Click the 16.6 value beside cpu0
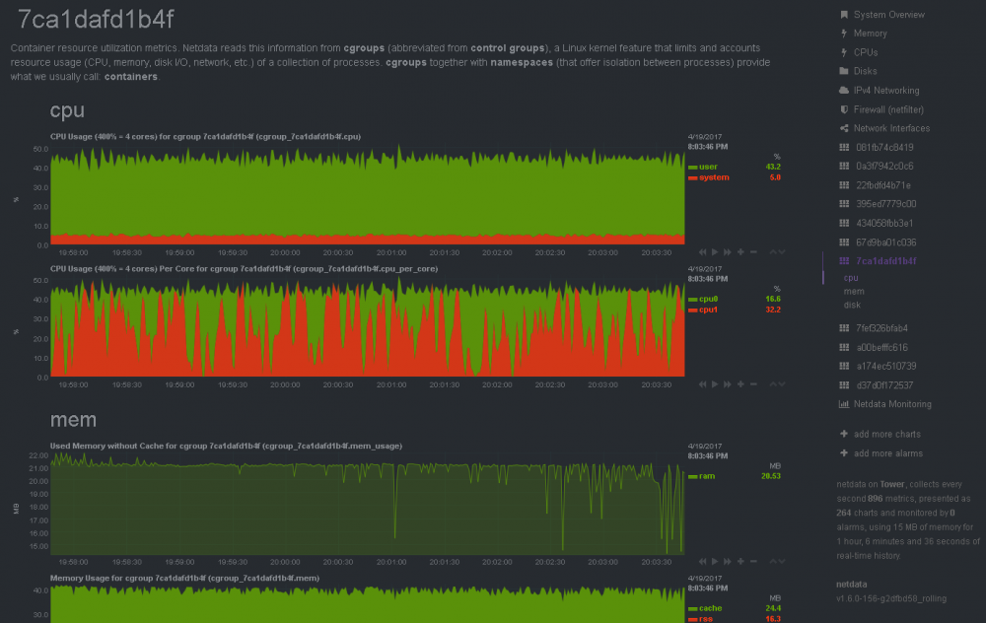Screen dimensions: 986x623 773,299
